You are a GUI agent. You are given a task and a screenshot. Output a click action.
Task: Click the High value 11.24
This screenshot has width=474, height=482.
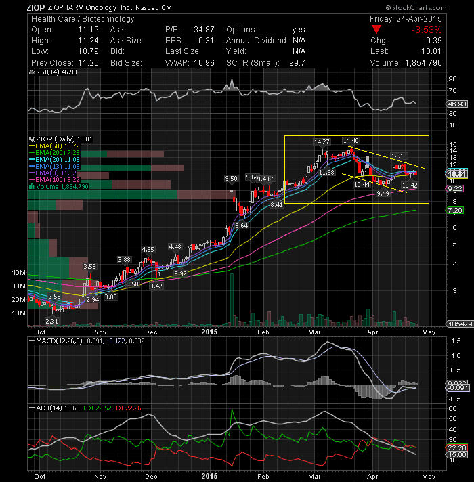click(88, 41)
